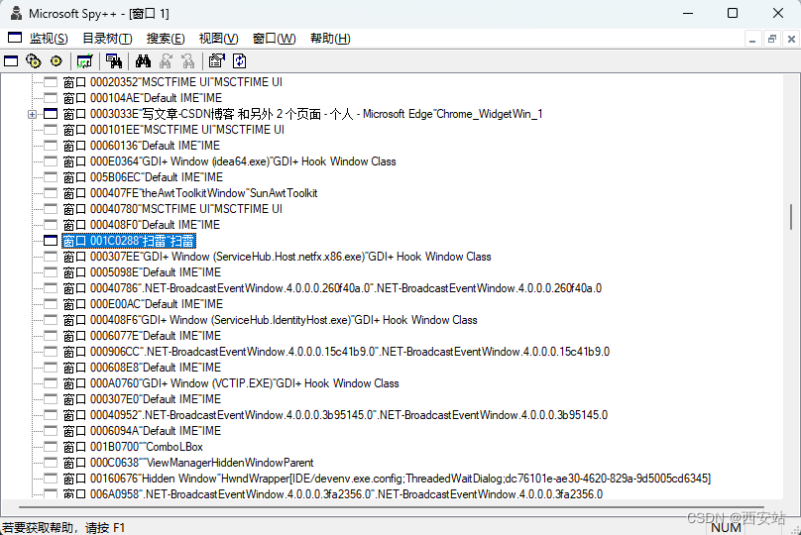Screen dimensions: 801x535
Task: Expand the 0003033E Microsoft Edge window node
Action: pyautogui.click(x=32, y=114)
